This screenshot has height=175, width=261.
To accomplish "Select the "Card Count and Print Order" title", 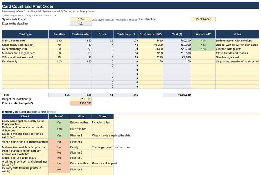I will (28, 6).
